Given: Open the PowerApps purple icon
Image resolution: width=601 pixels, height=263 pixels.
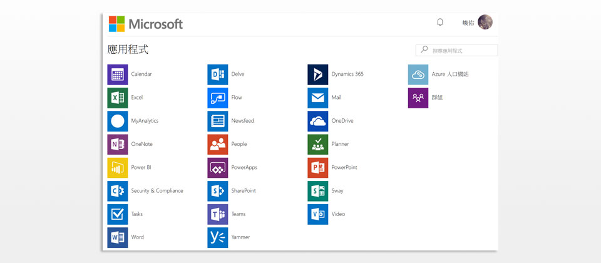Looking at the screenshot, I should (x=218, y=168).
